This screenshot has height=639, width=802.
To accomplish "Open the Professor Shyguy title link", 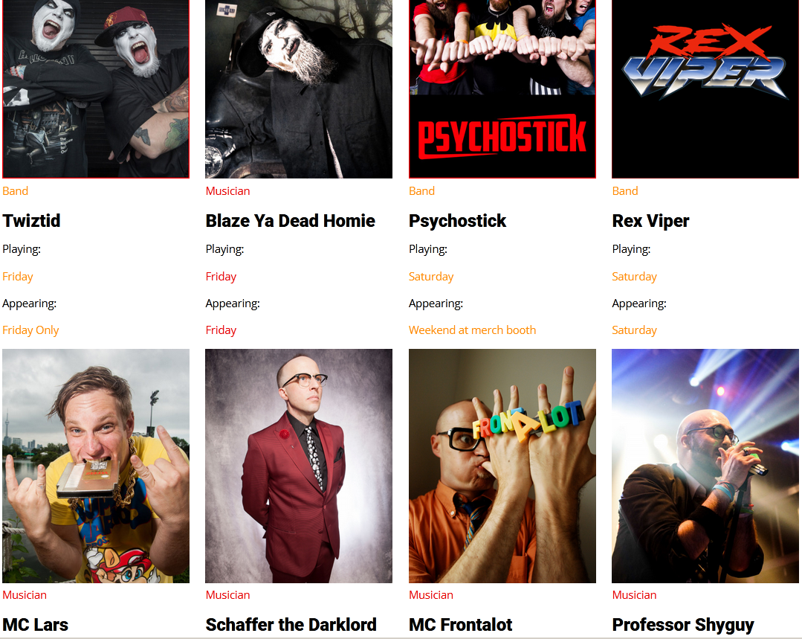I will [x=683, y=625].
